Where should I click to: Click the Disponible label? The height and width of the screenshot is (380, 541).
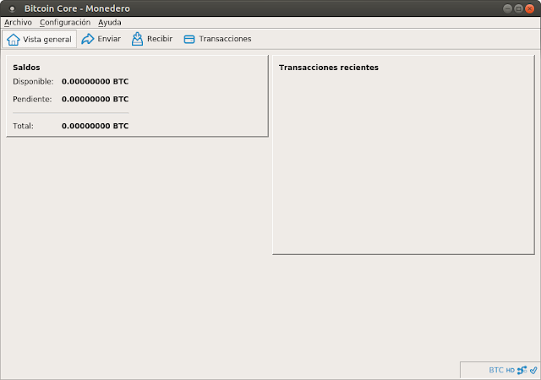tap(33, 82)
